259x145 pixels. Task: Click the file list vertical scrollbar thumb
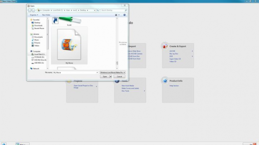click(x=117, y=63)
